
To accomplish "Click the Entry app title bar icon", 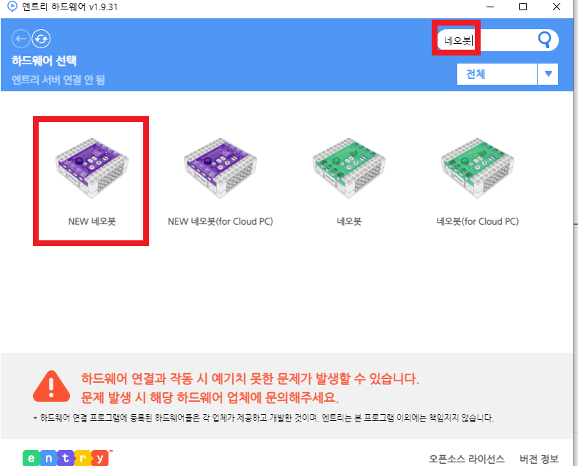I will click(x=12, y=7).
